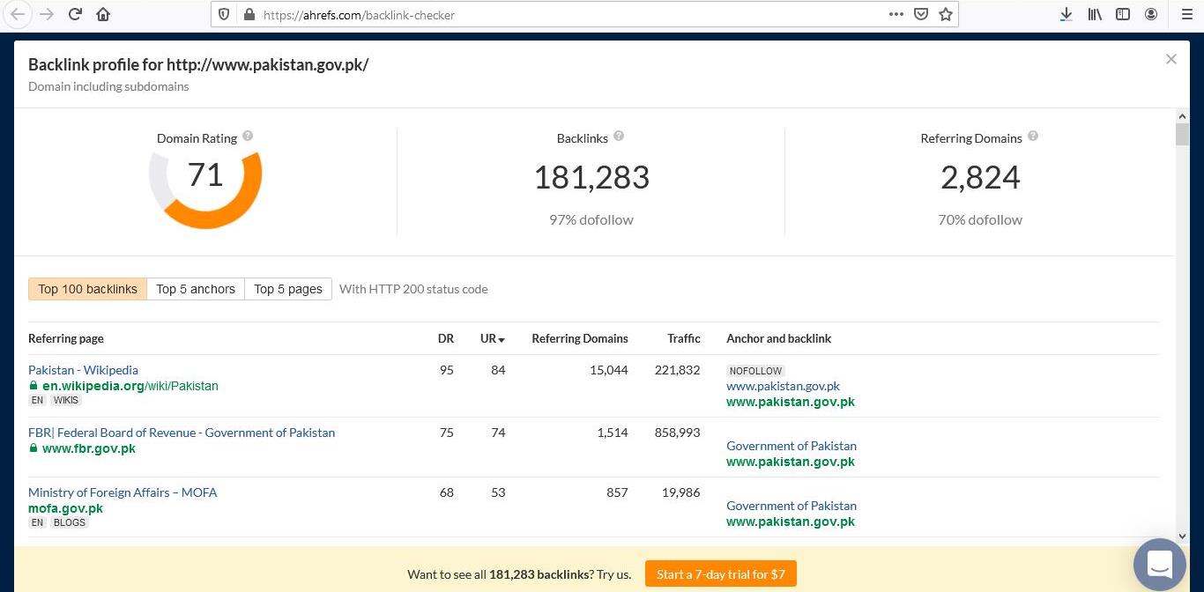Open the library view
The image size is (1204, 592).
[x=1095, y=14]
